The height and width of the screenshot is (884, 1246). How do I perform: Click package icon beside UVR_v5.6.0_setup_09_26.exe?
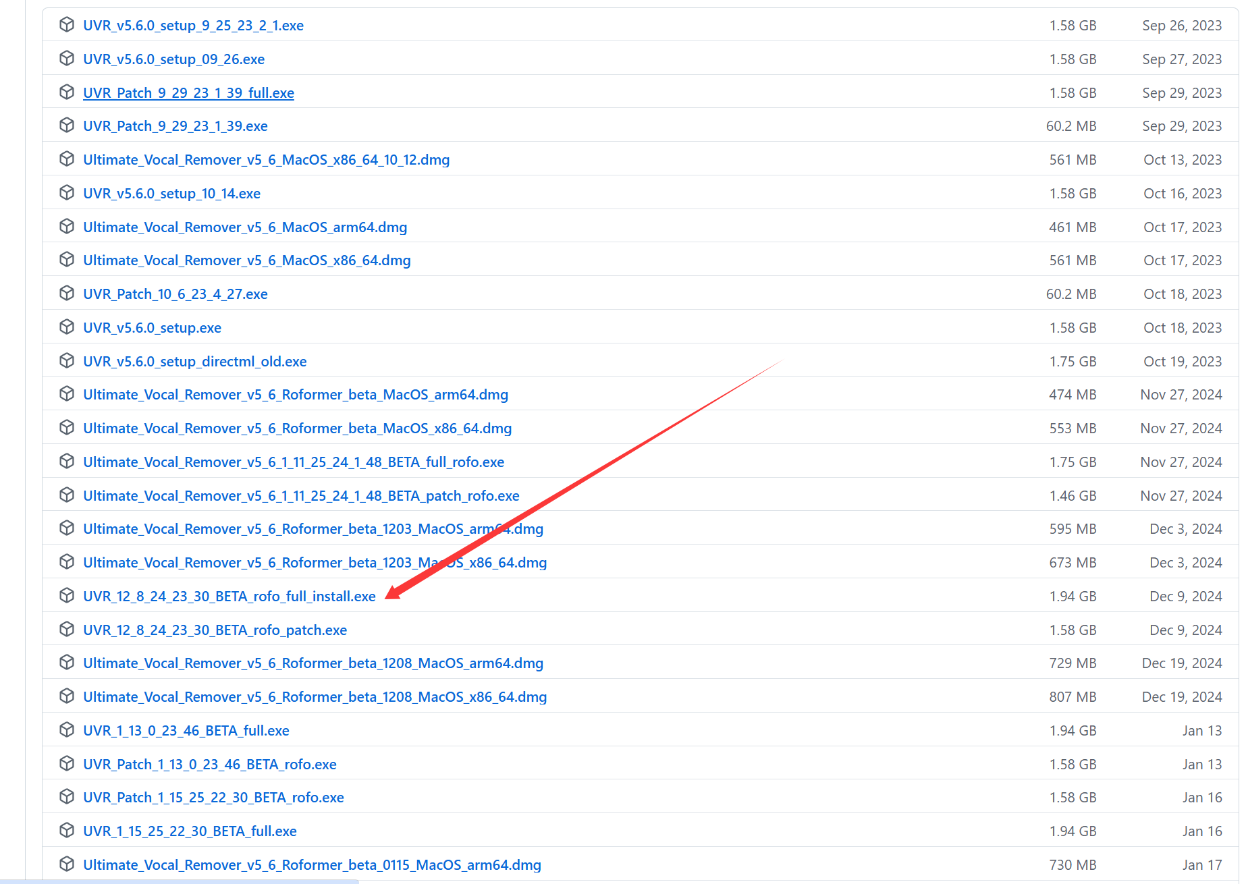(67, 59)
